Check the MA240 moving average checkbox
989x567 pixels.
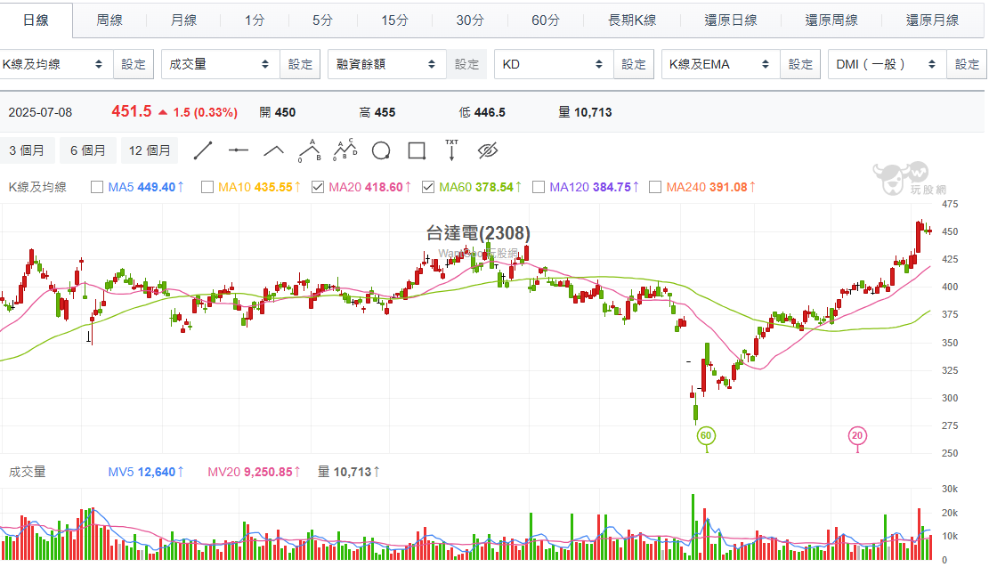656,187
